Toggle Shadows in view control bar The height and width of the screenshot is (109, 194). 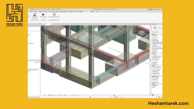coord(55,95)
